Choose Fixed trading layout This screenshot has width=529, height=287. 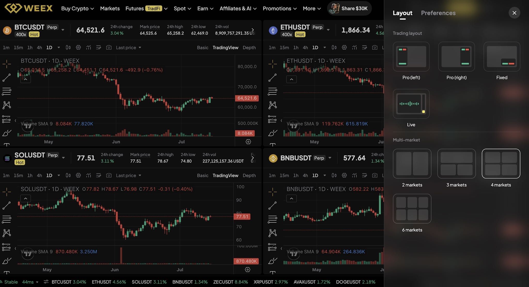502,57
